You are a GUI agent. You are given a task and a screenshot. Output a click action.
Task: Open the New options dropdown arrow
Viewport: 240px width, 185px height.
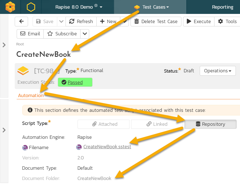tap(125, 21)
